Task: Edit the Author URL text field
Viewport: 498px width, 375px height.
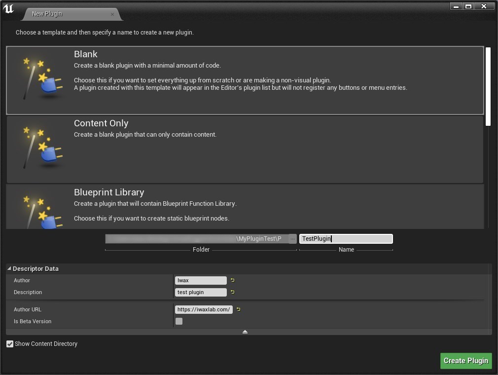Action: coord(204,309)
